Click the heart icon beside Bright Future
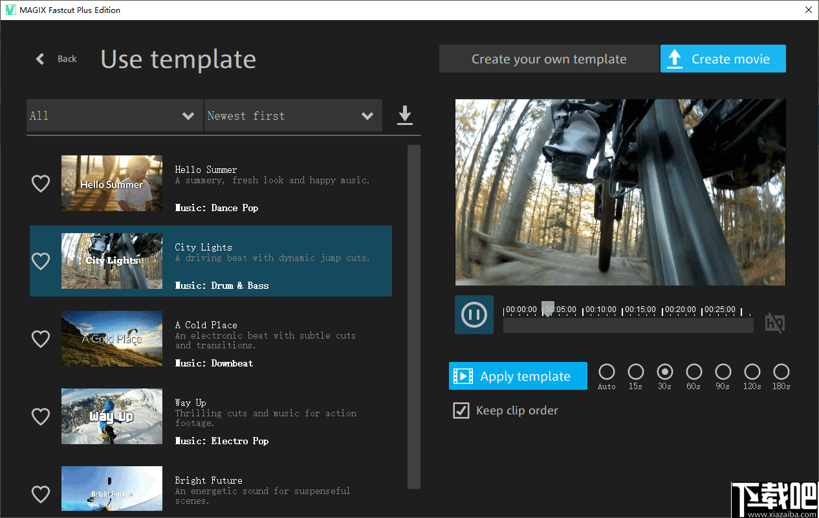The height and width of the screenshot is (518, 819). pos(41,494)
